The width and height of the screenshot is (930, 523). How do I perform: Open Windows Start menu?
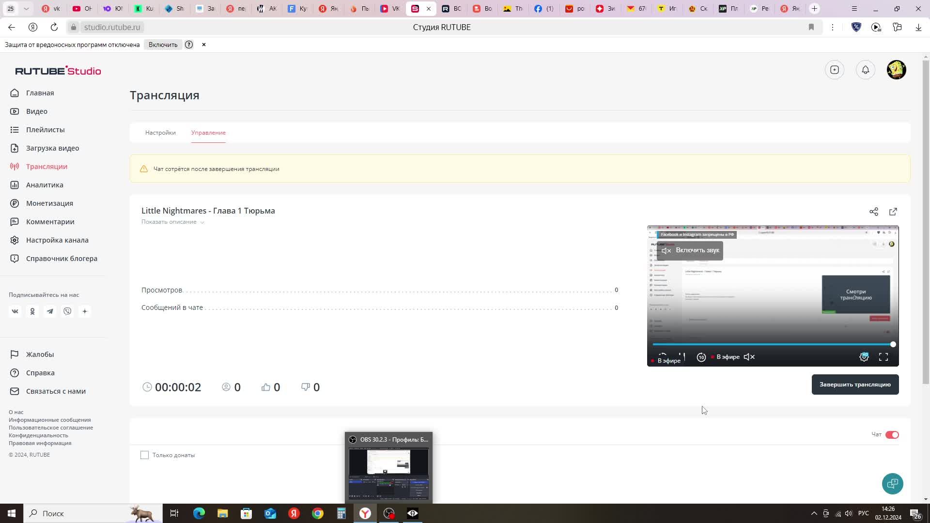pos(12,513)
